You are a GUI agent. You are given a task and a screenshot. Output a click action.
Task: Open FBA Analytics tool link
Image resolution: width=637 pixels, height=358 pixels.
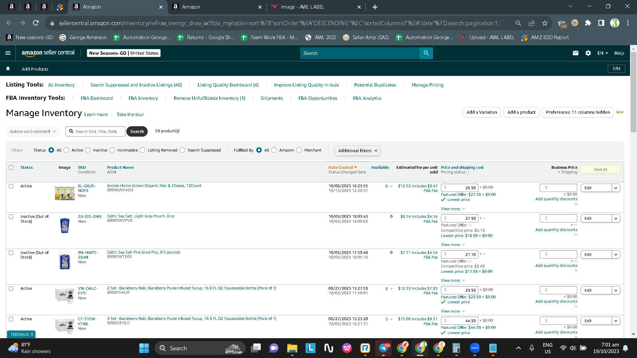point(367,98)
